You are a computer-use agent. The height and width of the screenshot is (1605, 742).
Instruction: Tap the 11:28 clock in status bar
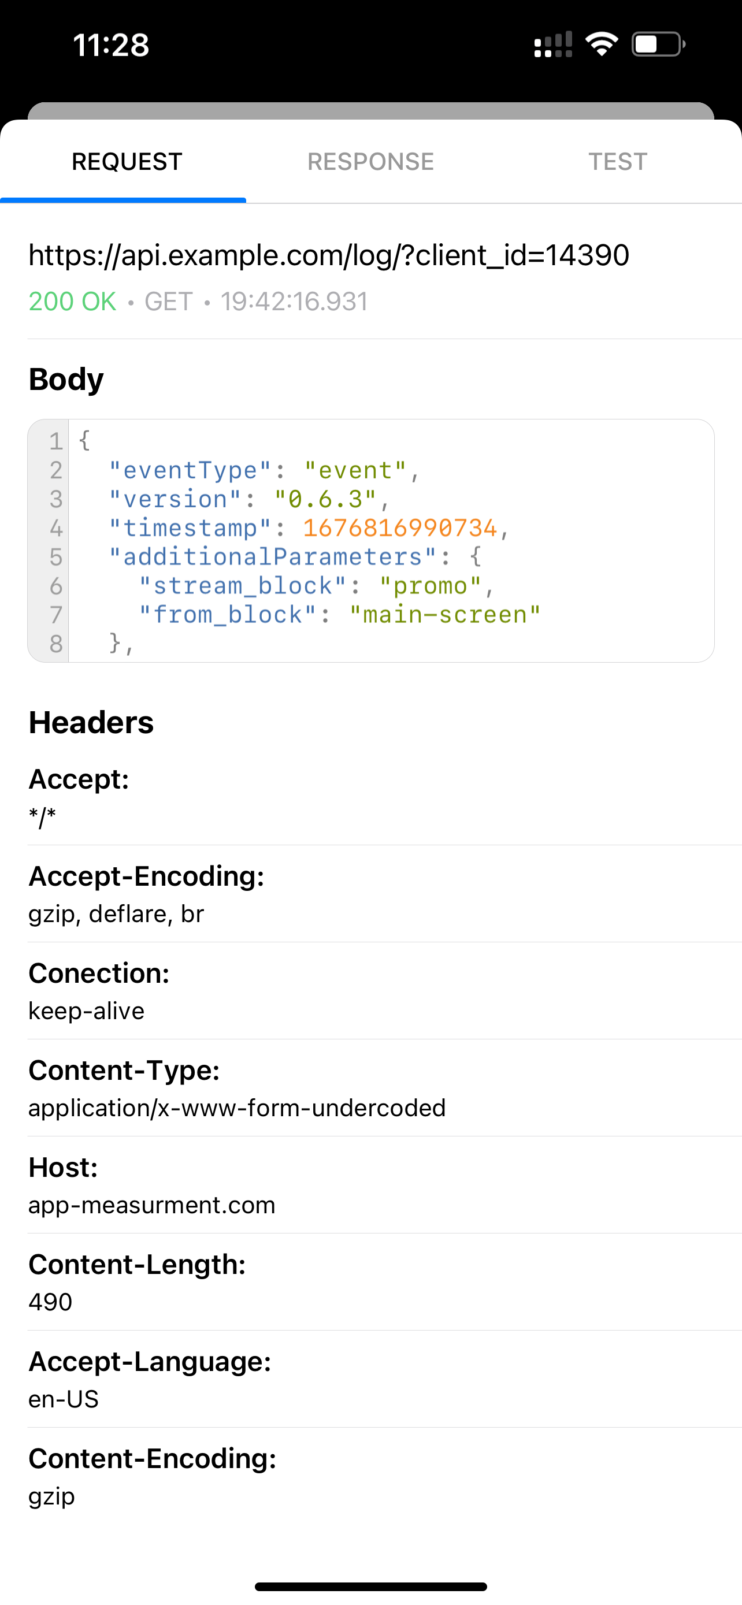coord(112,45)
